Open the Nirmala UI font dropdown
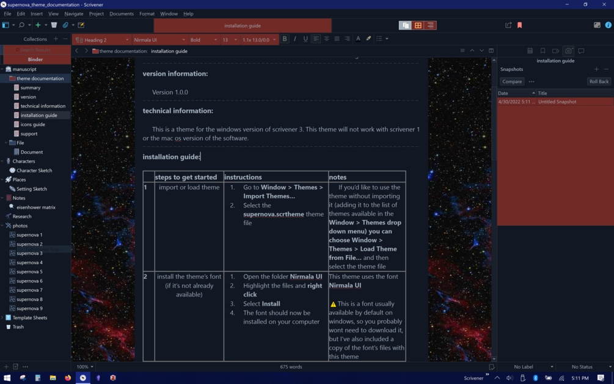Viewport: 614px width, 384px height. 159,40
